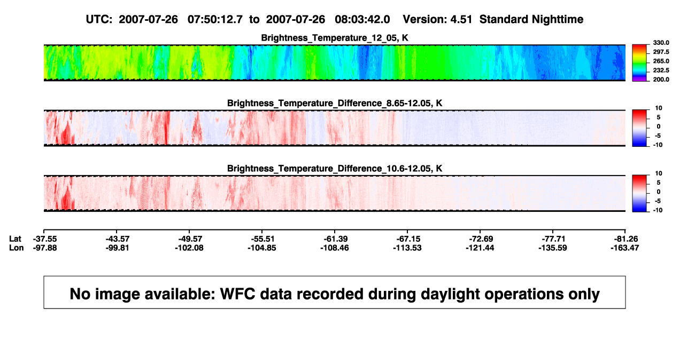695x356 pixels.
Task: Click the longitude value -135.59
Action: click(x=553, y=248)
